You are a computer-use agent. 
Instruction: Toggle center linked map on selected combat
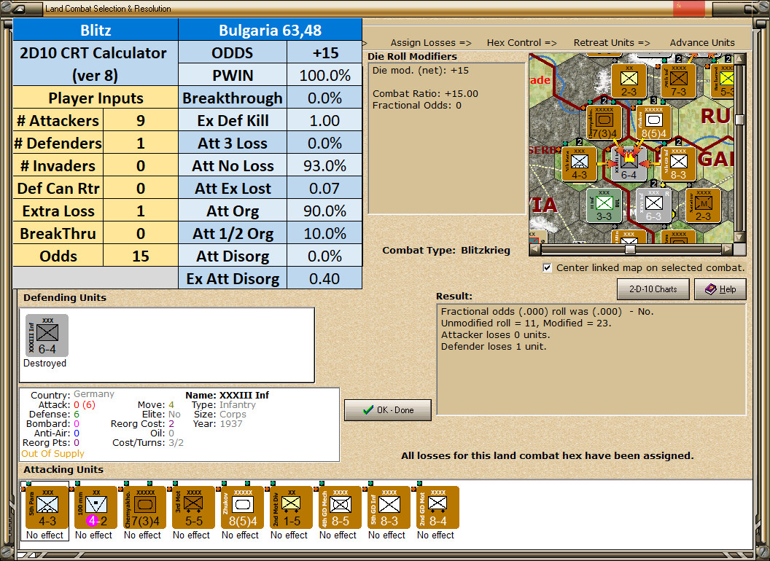[547, 268]
